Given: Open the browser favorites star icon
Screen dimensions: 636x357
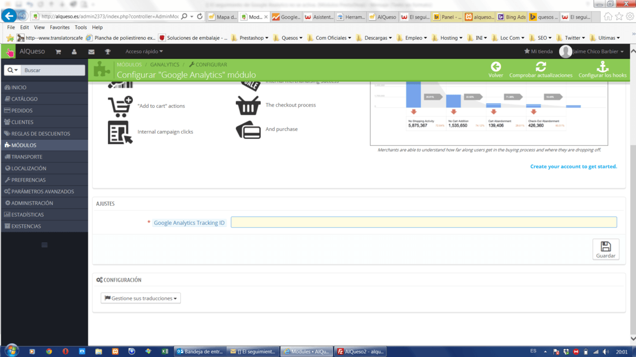Looking at the screenshot, I should (x=619, y=17).
